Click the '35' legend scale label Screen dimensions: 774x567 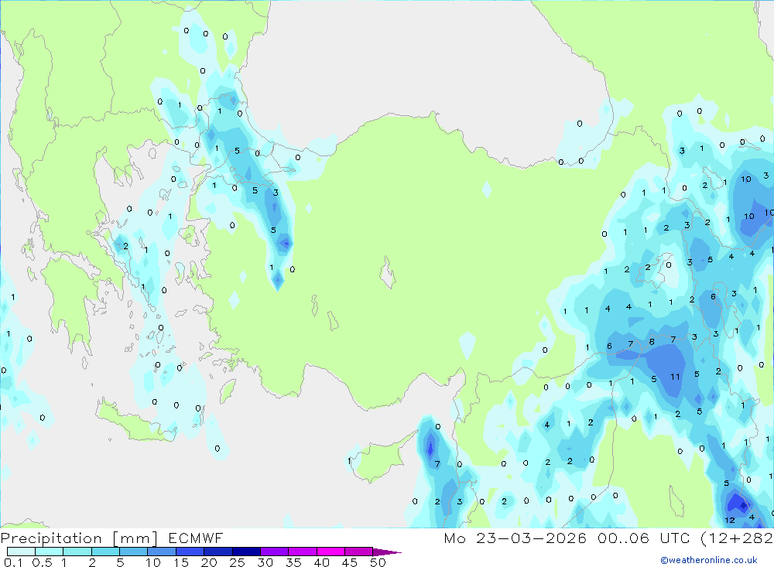pyautogui.click(x=293, y=562)
